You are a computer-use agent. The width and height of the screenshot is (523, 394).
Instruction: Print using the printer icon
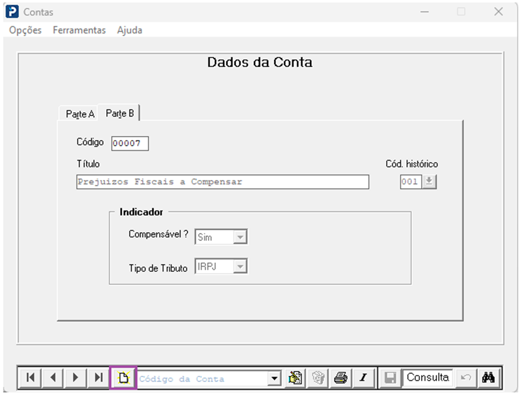pyautogui.click(x=340, y=378)
